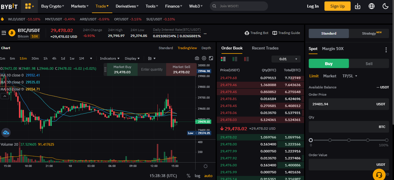Open the three-dot order panel menu
Screen dimensions: 394x180
[386, 50]
